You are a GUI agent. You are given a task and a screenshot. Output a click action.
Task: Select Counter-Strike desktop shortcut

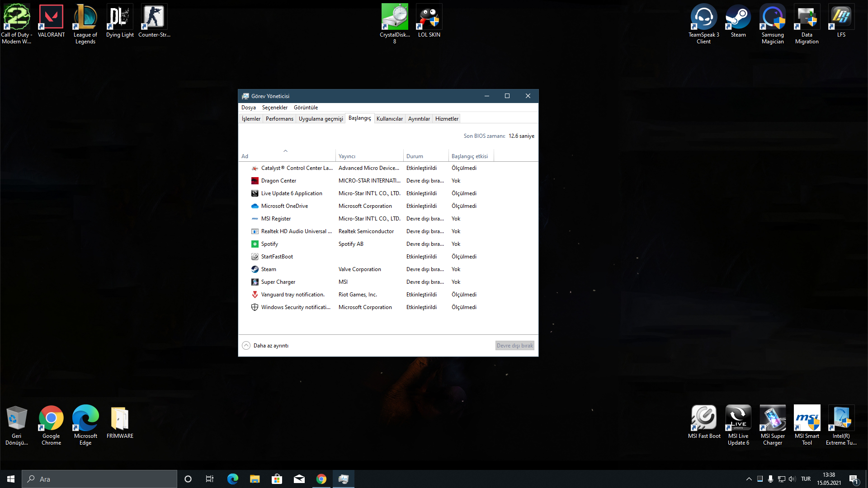point(154,20)
